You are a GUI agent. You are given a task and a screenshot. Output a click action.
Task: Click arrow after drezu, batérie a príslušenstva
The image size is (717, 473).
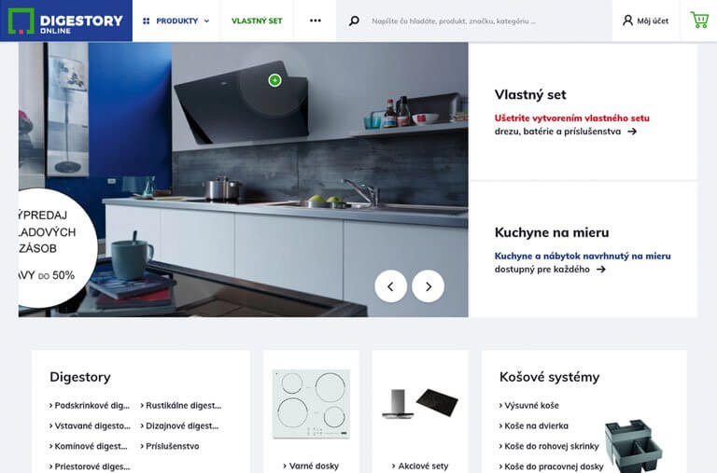pyautogui.click(x=632, y=132)
